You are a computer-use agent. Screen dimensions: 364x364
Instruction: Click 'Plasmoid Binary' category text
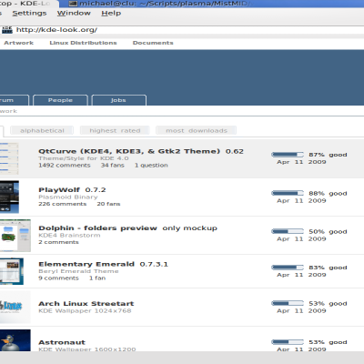(x=68, y=197)
